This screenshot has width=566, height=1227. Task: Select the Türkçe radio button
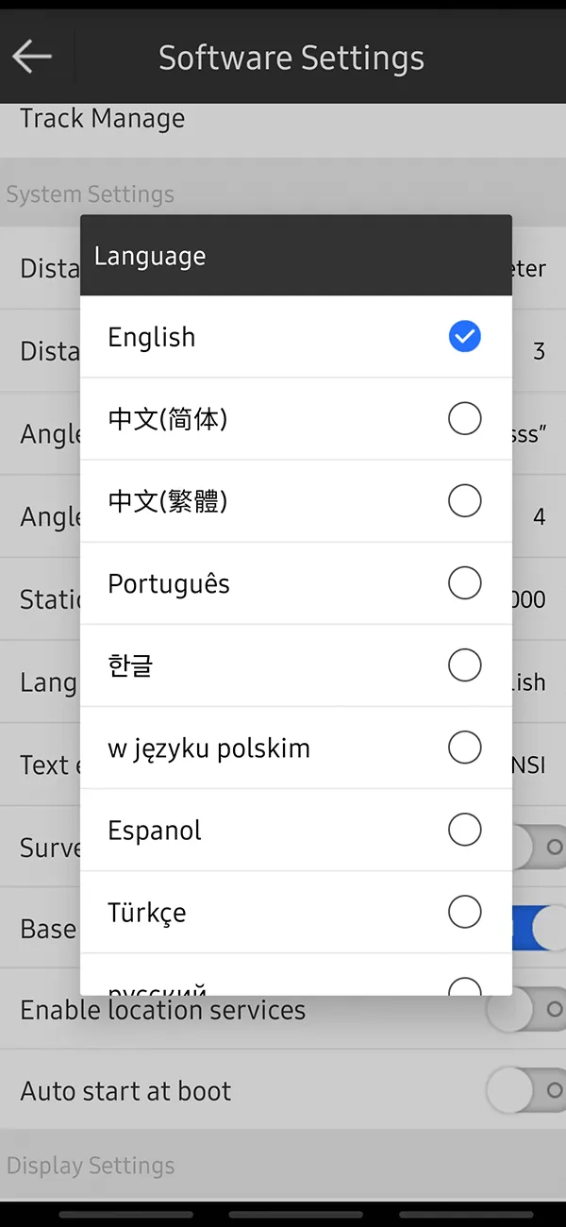coord(464,912)
